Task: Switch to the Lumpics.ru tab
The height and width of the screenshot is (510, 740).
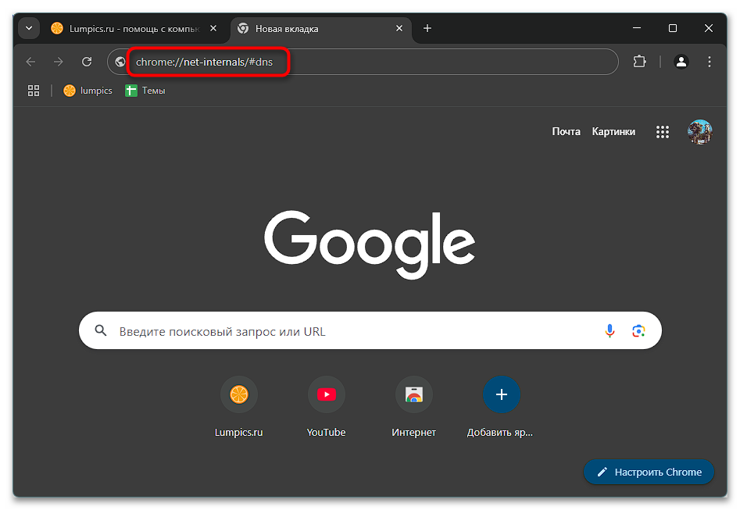Action: pyautogui.click(x=134, y=29)
